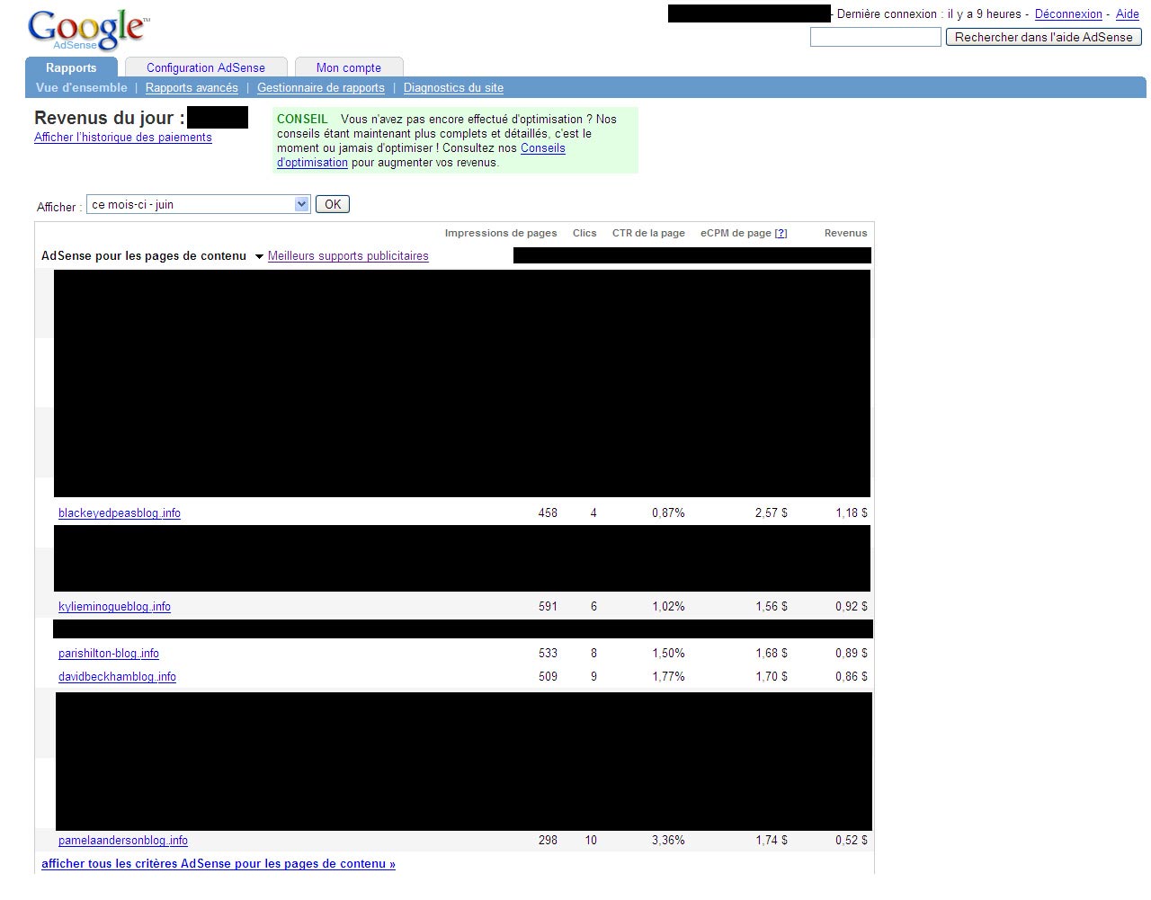The width and height of the screenshot is (1151, 900).
Task: Open blackeyedpeasblog.info channel link
Action: pyautogui.click(x=120, y=512)
